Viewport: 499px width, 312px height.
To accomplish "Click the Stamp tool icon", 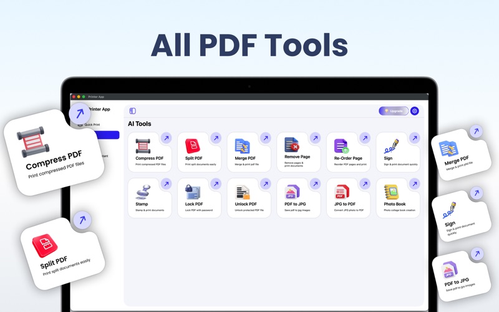I will coord(143,192).
